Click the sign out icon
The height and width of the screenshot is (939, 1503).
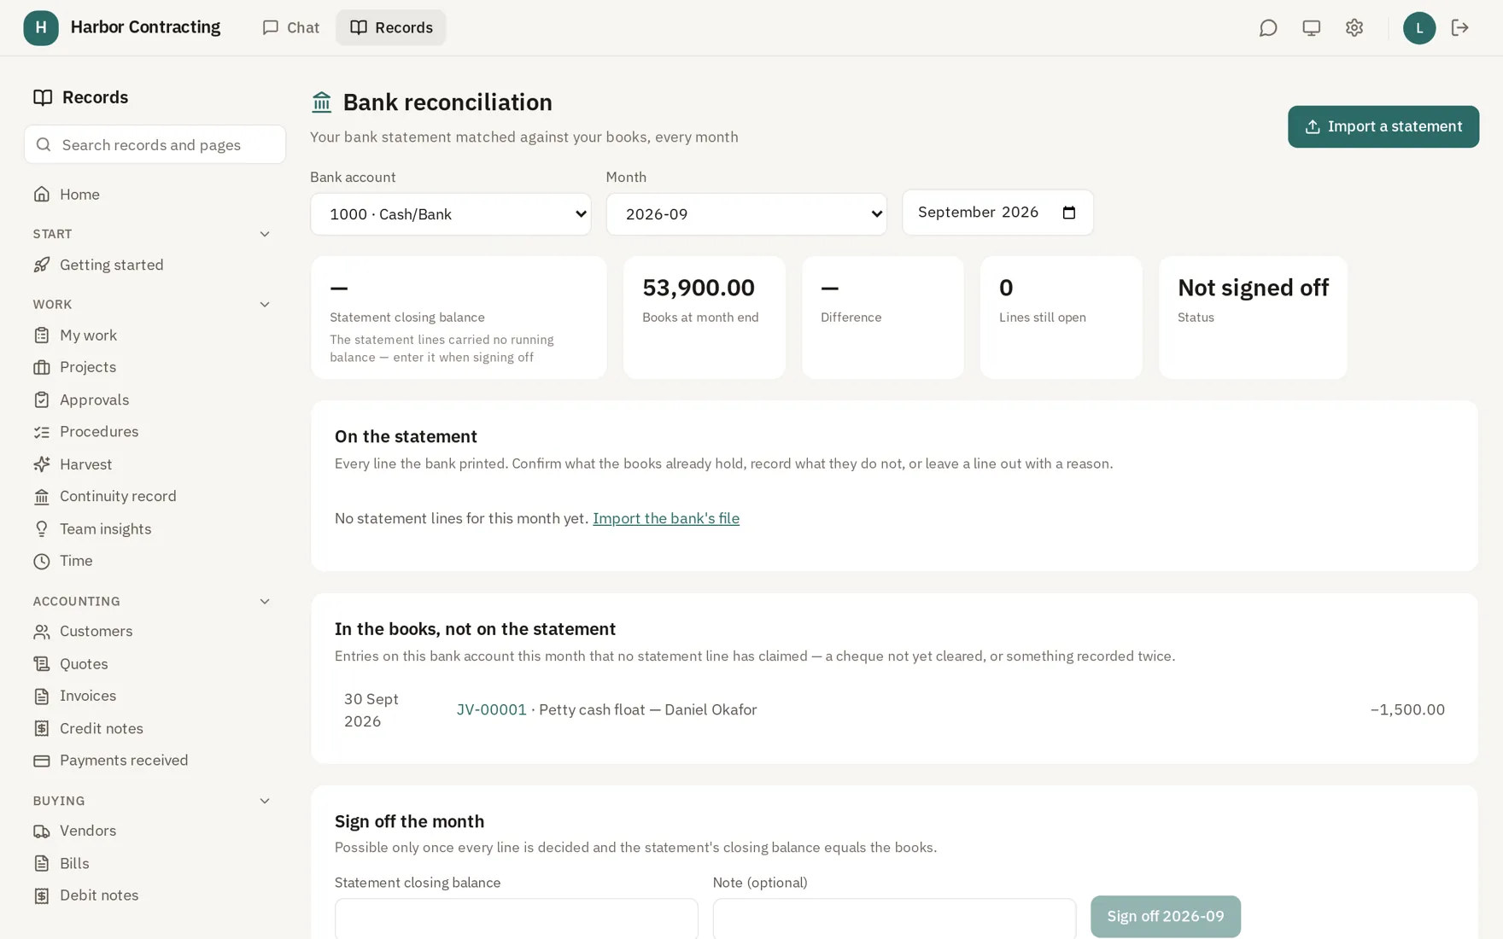pos(1459,28)
